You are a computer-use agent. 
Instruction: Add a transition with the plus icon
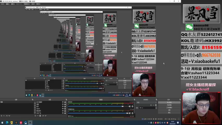[151, 105]
